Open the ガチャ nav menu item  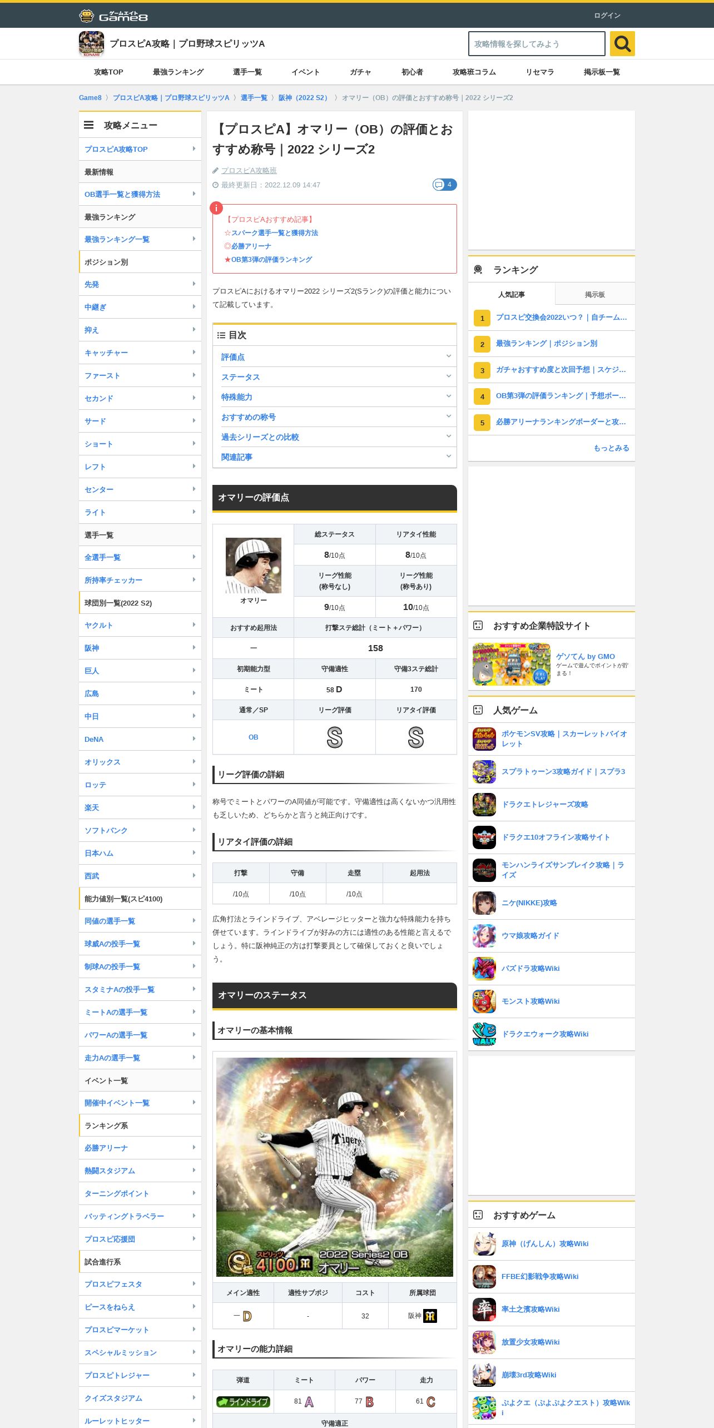[x=360, y=72]
